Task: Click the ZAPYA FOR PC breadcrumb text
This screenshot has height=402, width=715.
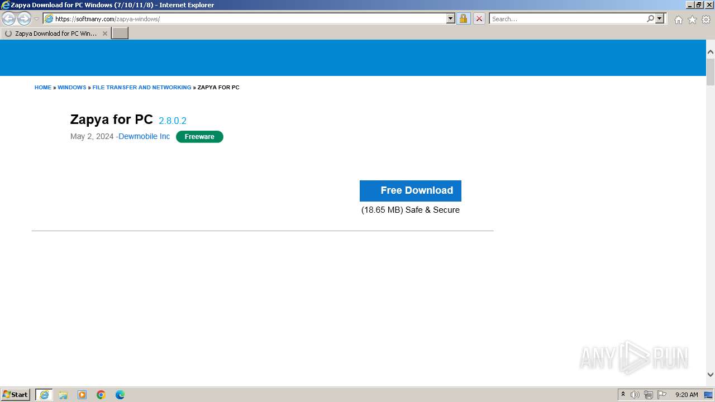Action: (x=218, y=88)
